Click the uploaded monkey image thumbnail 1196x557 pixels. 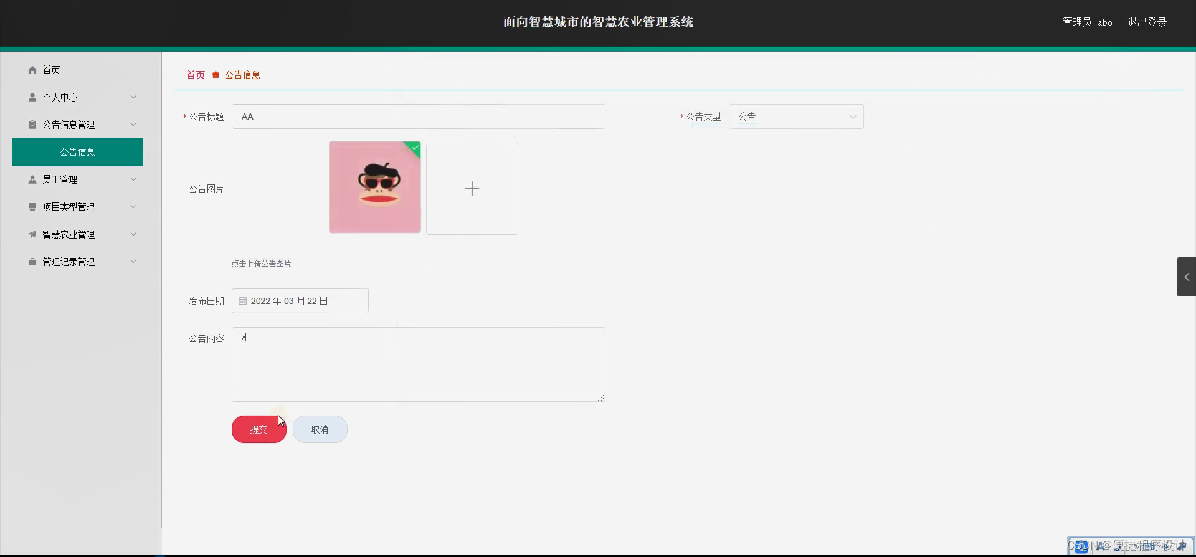[375, 188]
